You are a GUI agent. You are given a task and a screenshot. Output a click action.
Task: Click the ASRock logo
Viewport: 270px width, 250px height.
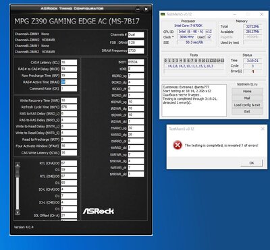point(98,211)
